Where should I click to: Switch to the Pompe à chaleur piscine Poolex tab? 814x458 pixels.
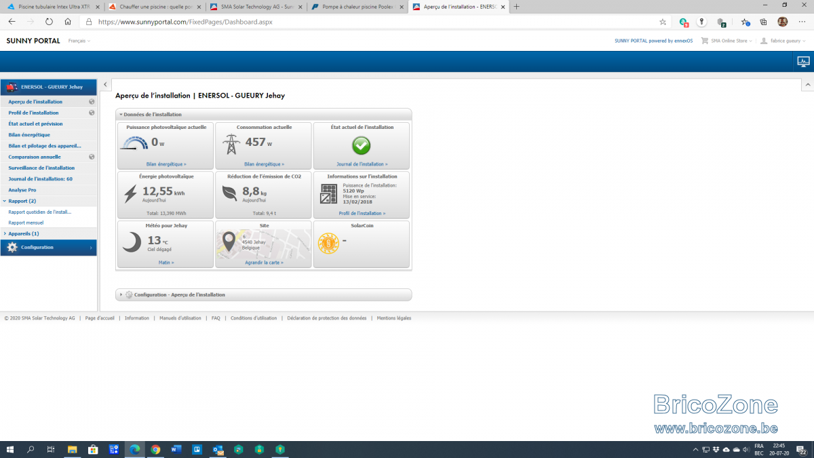point(358,7)
